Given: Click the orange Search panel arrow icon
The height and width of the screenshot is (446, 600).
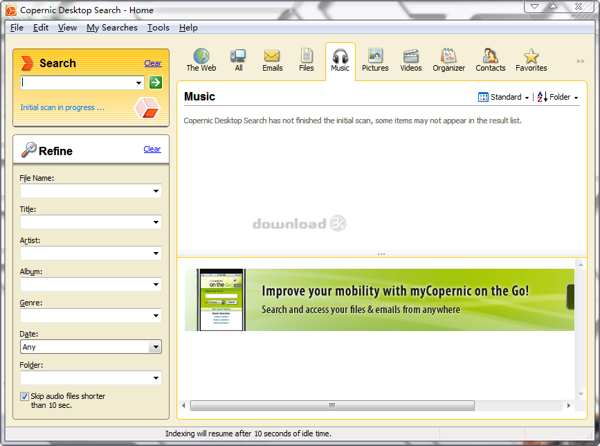Looking at the screenshot, I should click(x=27, y=63).
